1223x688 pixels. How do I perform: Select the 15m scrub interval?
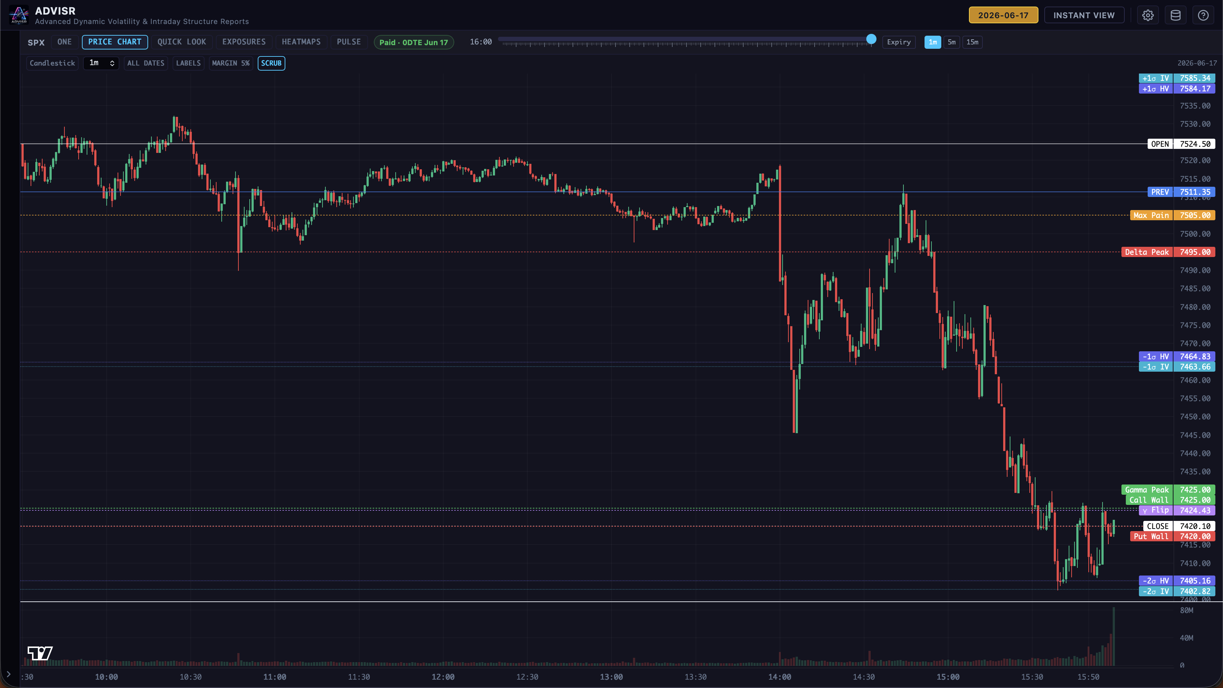972,42
